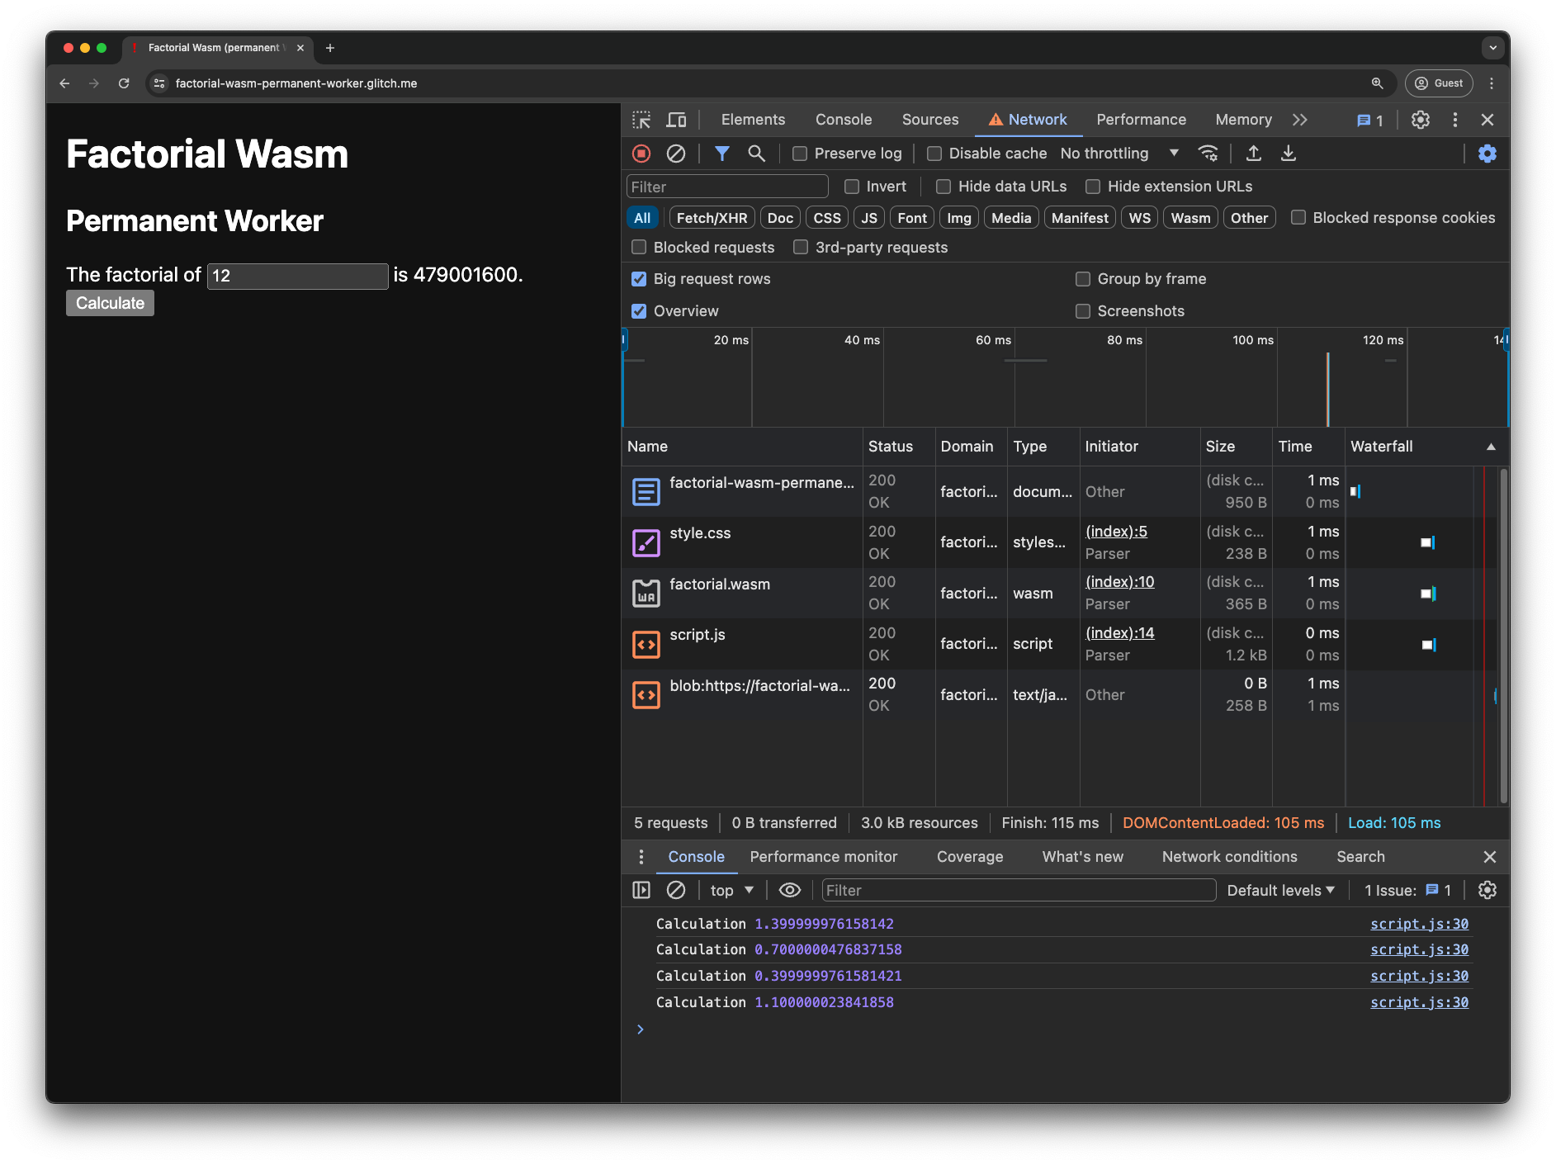Select the inspect element cursor icon
1556x1164 pixels.
click(641, 120)
